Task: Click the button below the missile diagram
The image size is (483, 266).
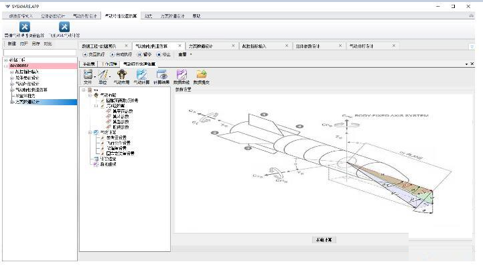Action: pyautogui.click(x=324, y=240)
